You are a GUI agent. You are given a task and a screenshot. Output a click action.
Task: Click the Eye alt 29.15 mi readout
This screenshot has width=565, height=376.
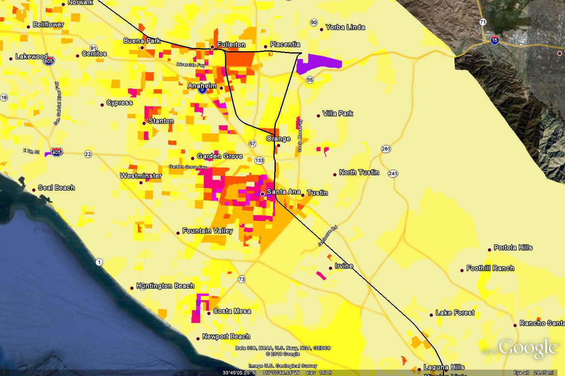click(534, 373)
